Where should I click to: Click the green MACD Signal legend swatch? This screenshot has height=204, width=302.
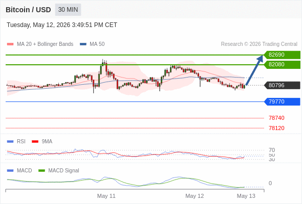pos(41,171)
